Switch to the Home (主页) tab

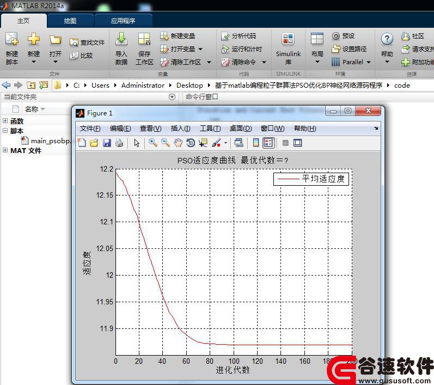click(x=24, y=21)
